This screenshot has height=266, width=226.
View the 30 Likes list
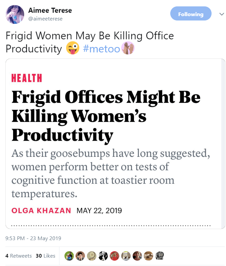[45, 256]
